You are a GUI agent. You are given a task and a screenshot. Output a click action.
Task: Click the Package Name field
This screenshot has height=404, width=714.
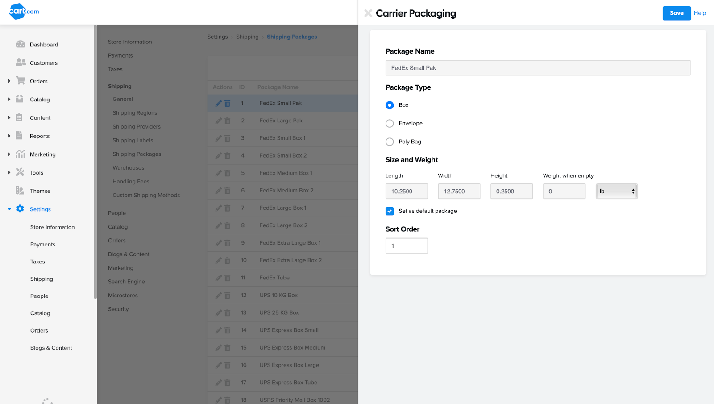538,68
